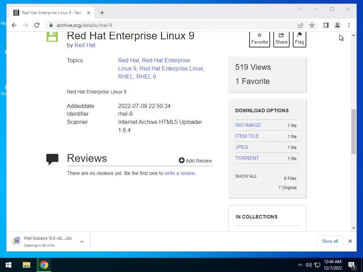
Task: Click the Flag button
Action: tap(299, 39)
